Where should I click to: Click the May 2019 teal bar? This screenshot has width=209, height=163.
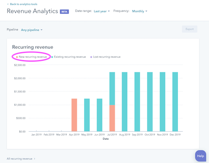pos(87,115)
